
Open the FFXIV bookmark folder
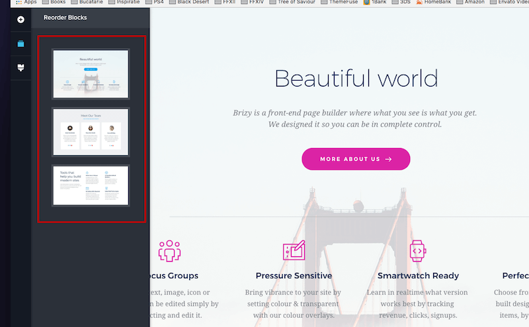(252, 2)
